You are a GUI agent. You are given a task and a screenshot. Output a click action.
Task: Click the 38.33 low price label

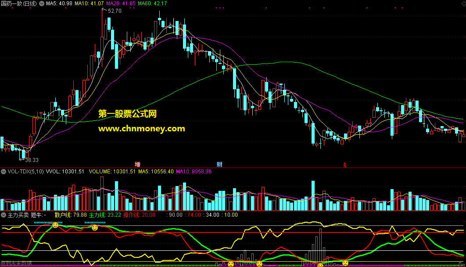coord(32,160)
